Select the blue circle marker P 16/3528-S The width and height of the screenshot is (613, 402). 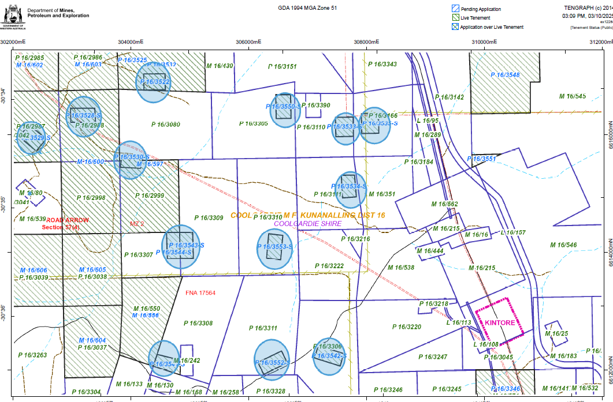[84, 117]
